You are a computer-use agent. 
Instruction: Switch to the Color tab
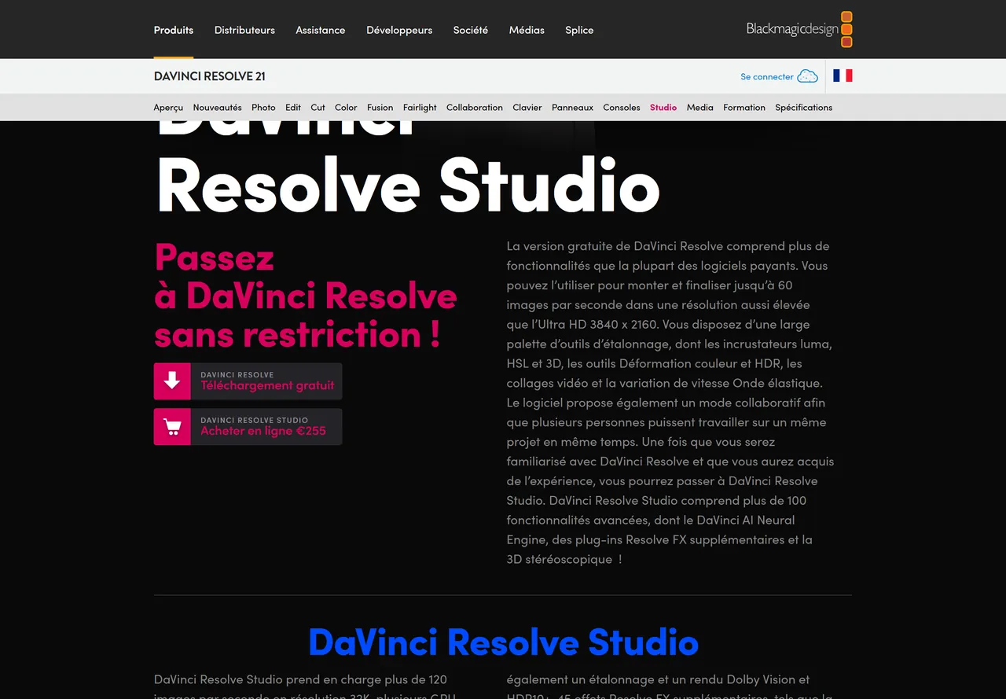point(346,108)
